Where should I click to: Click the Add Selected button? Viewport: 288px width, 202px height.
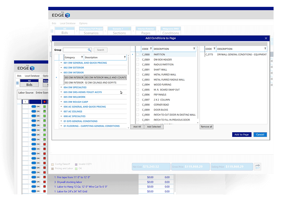[154, 127]
